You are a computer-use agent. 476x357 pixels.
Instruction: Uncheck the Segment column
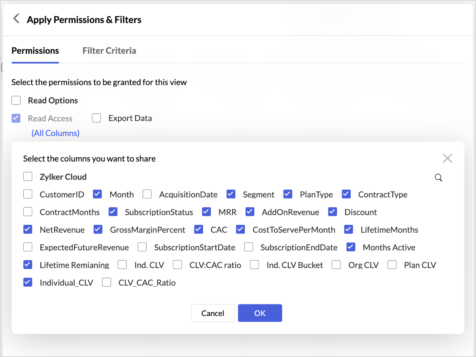(231, 194)
